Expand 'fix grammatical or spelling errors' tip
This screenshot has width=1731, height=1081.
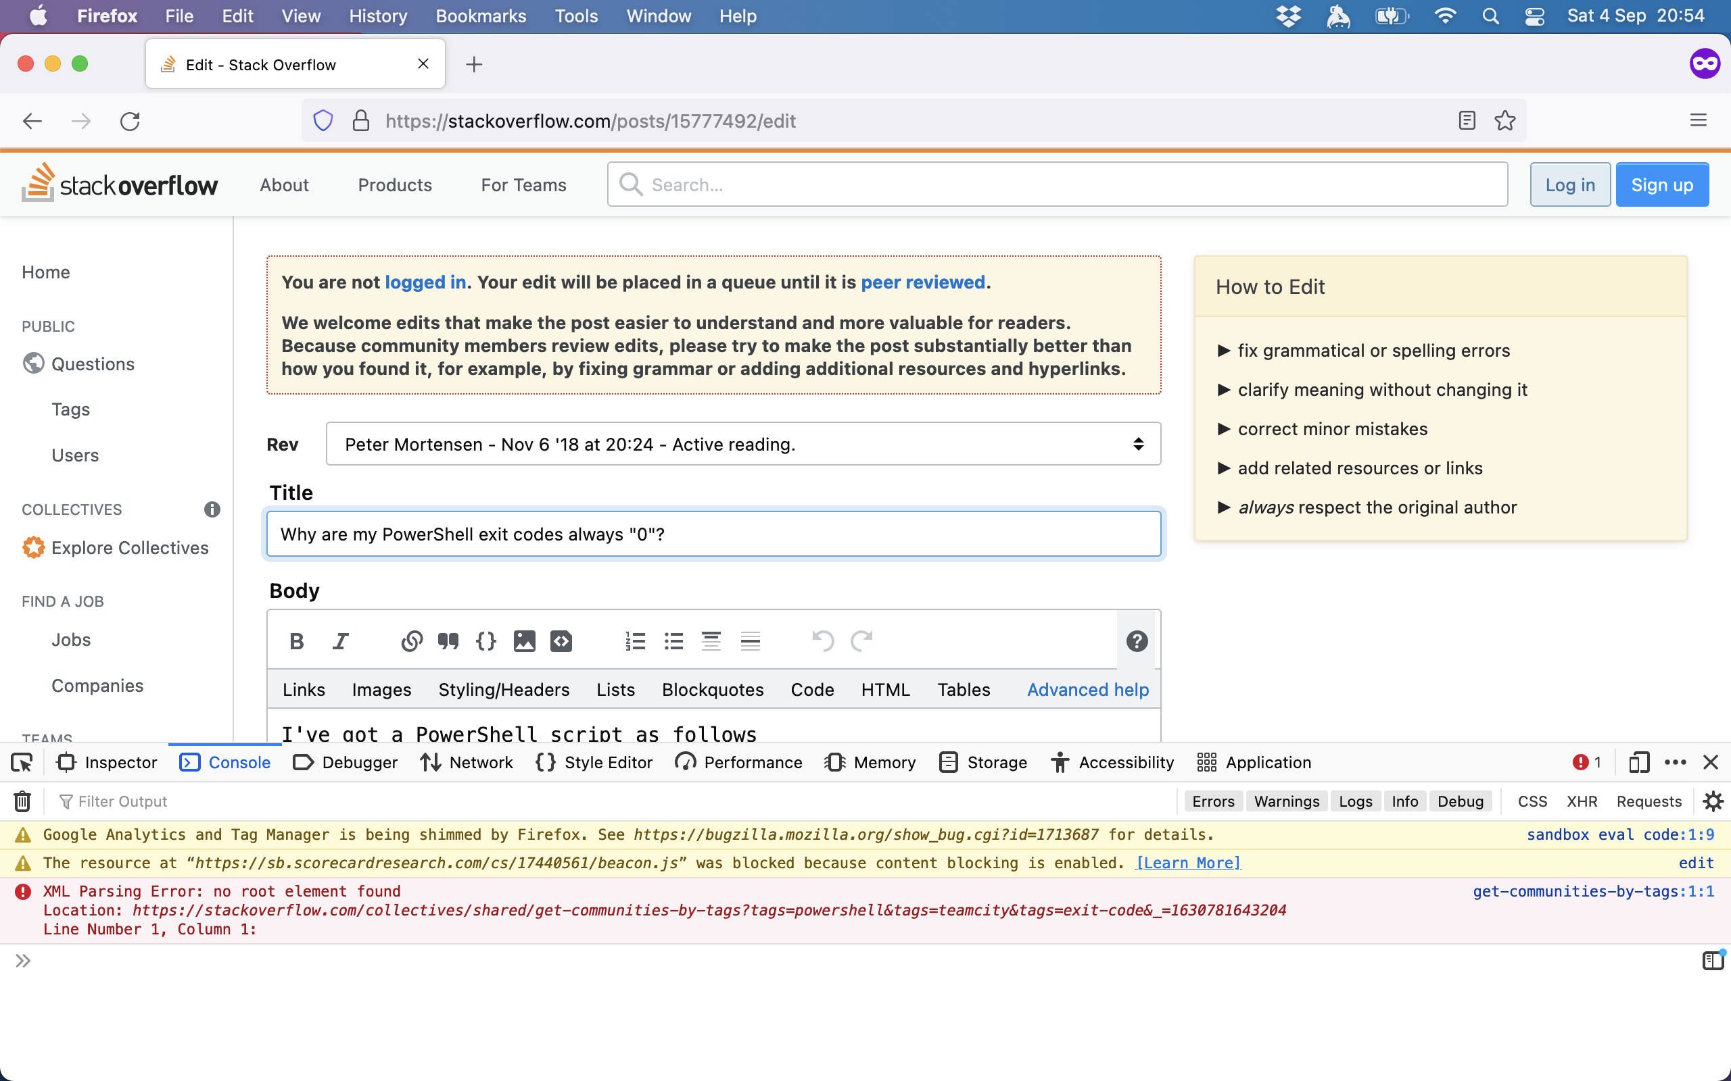pos(1363,351)
